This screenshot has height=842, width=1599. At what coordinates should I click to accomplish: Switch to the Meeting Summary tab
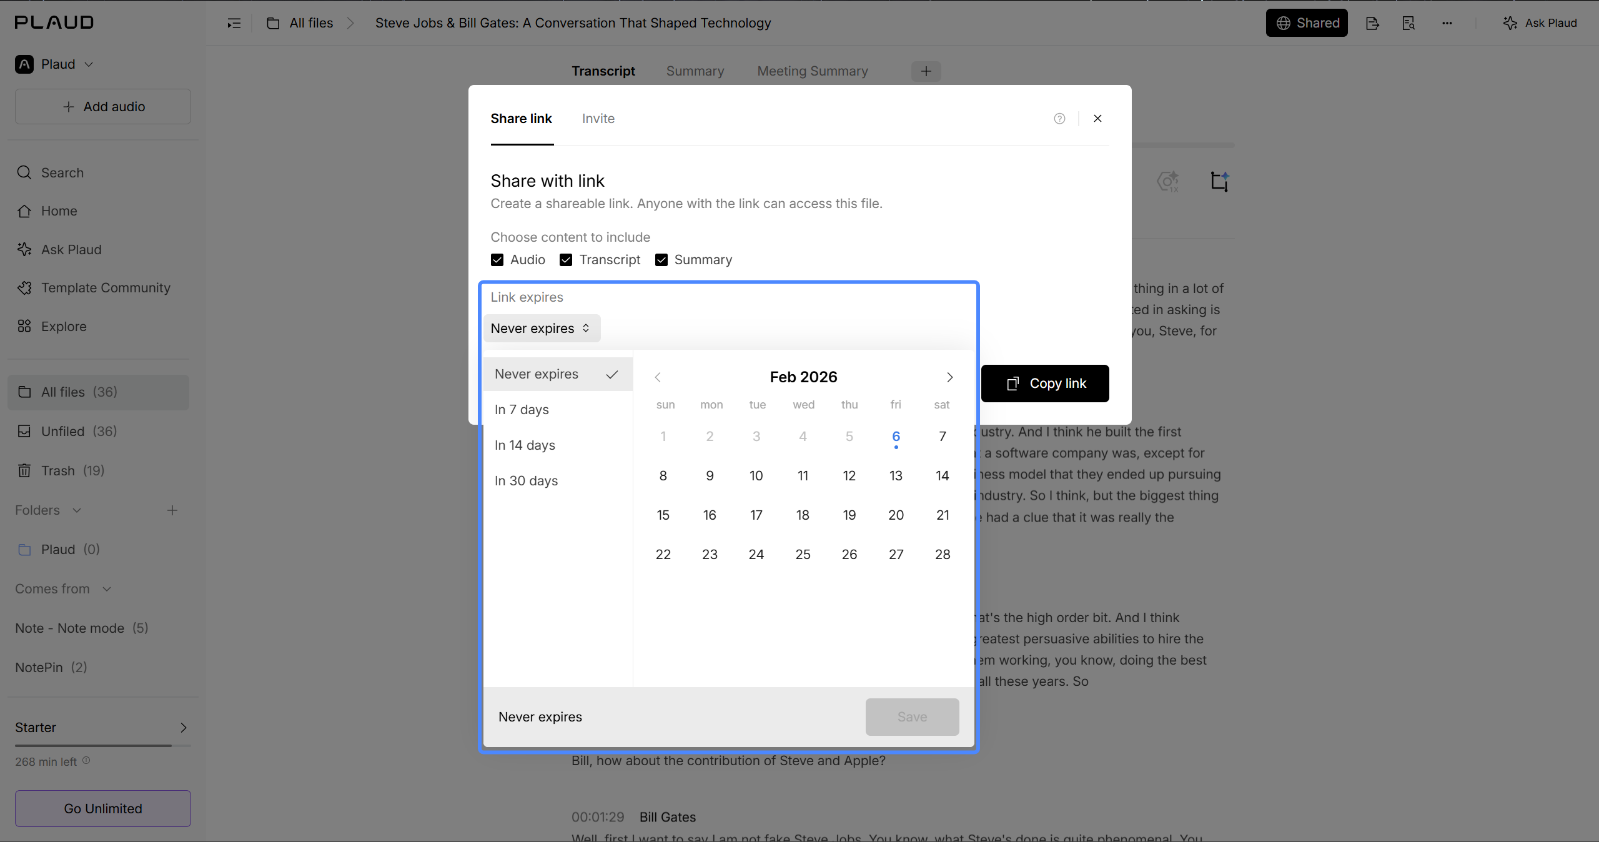pos(813,71)
